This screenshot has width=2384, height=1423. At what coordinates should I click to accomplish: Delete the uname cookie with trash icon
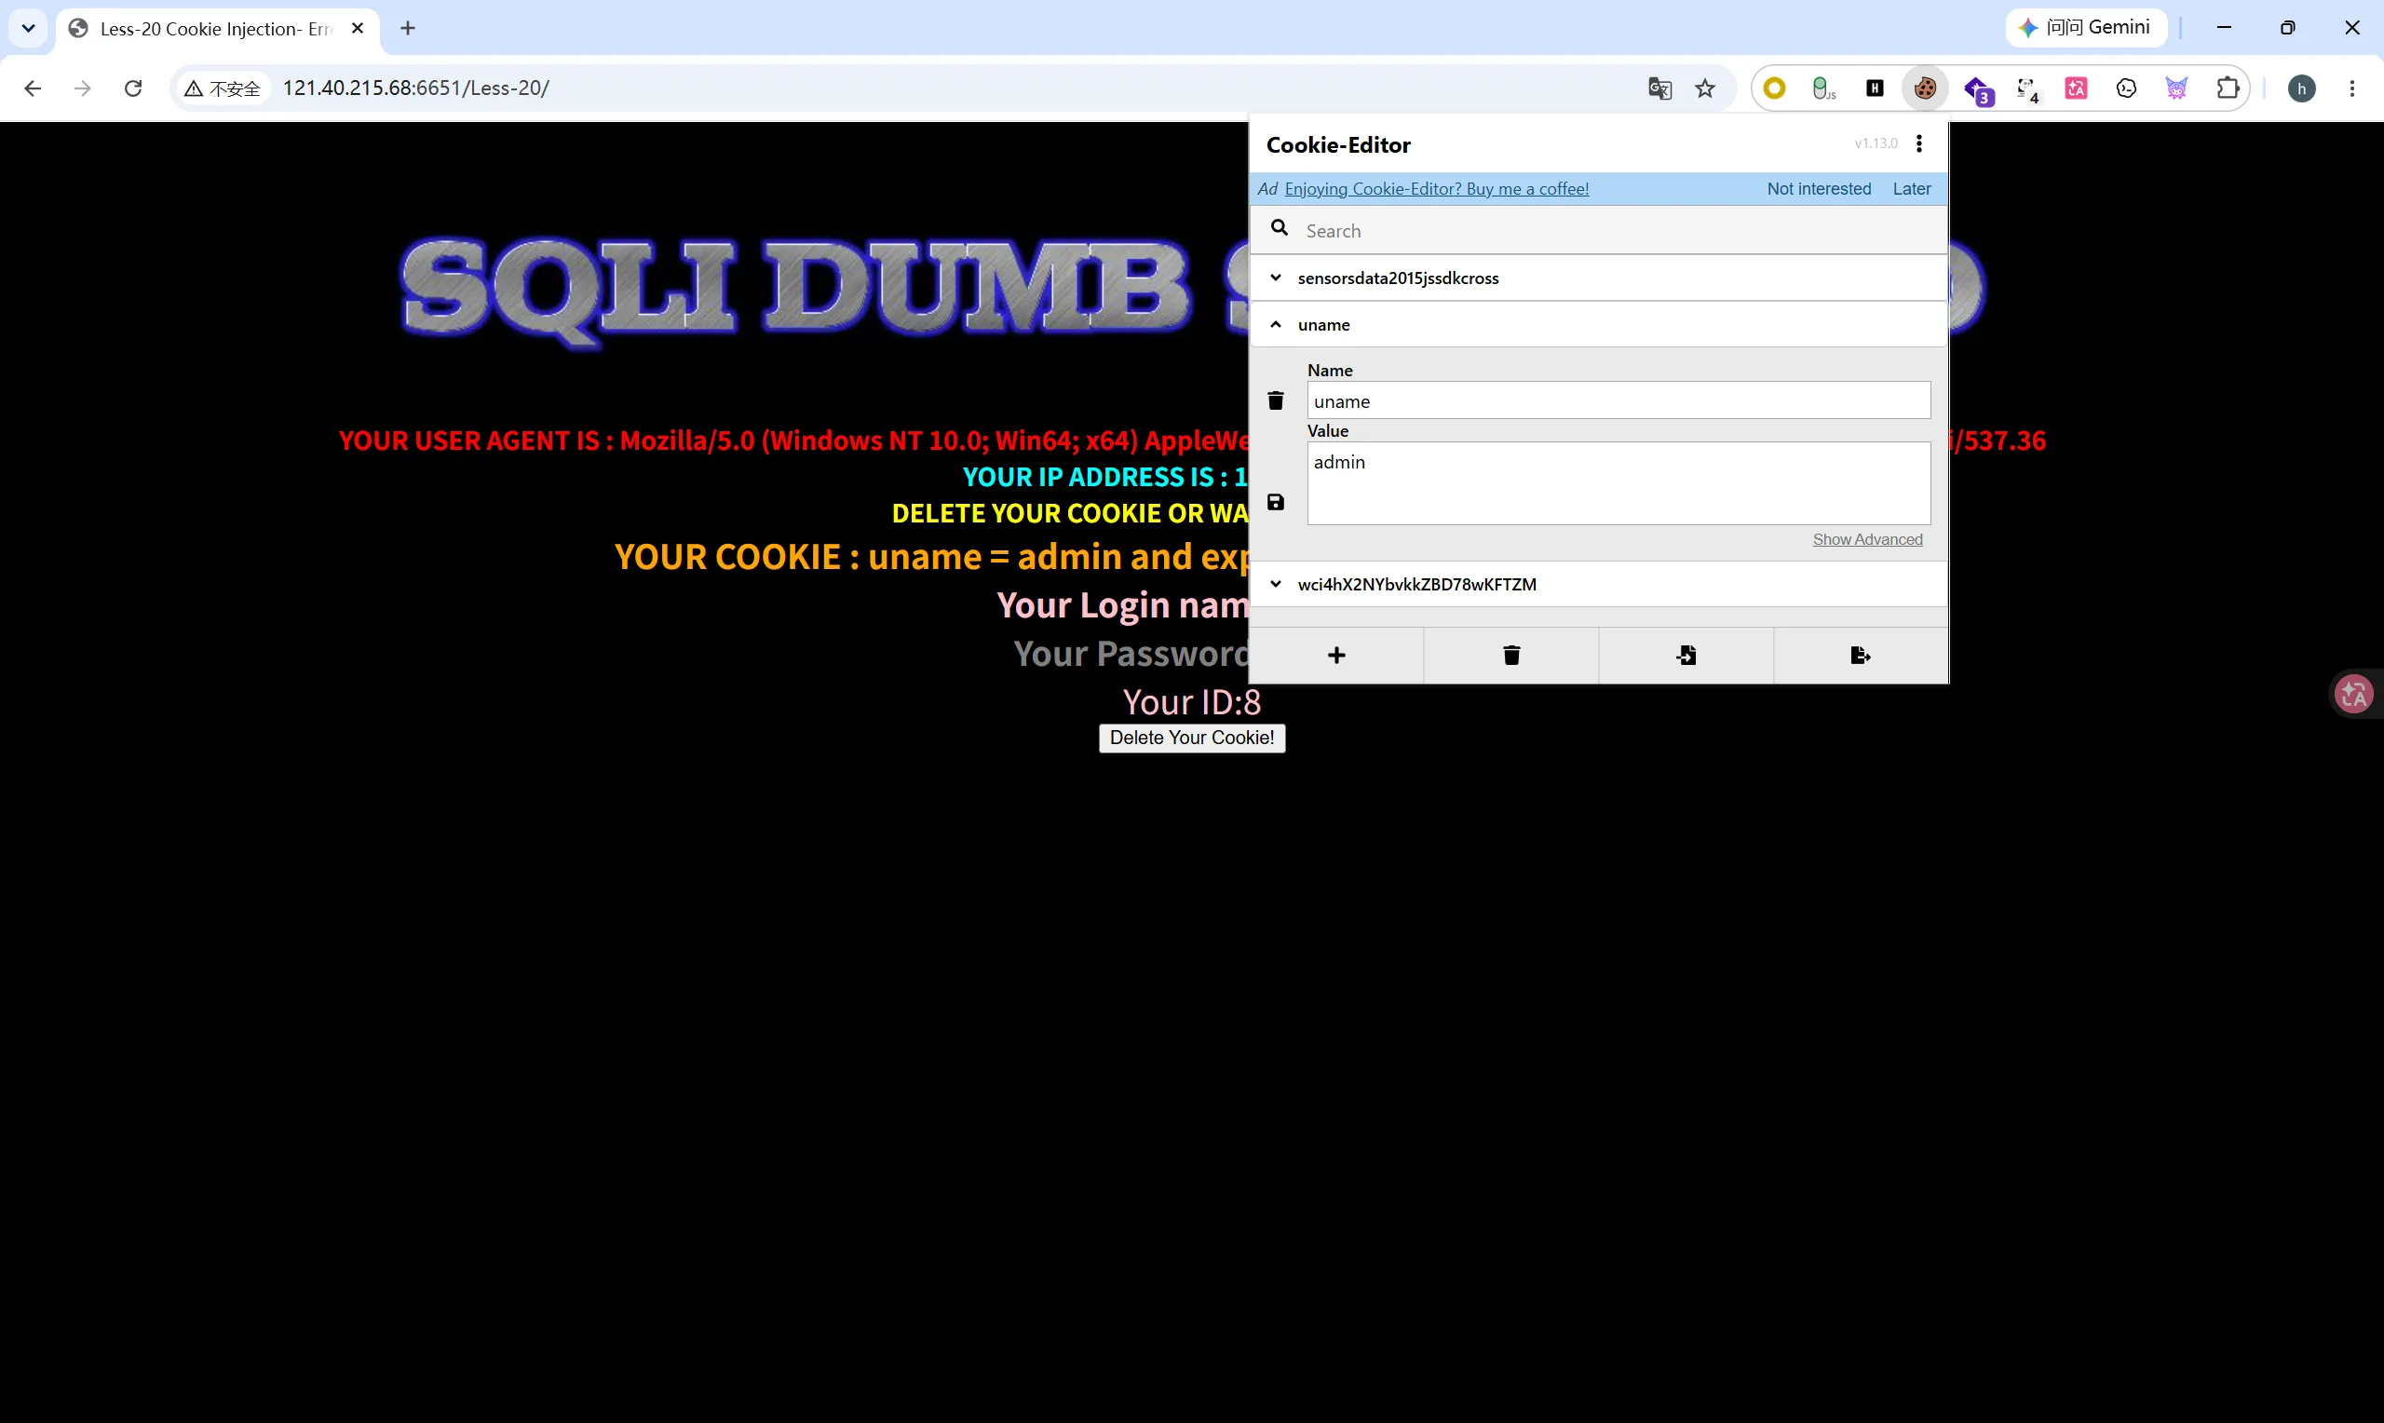[1275, 400]
